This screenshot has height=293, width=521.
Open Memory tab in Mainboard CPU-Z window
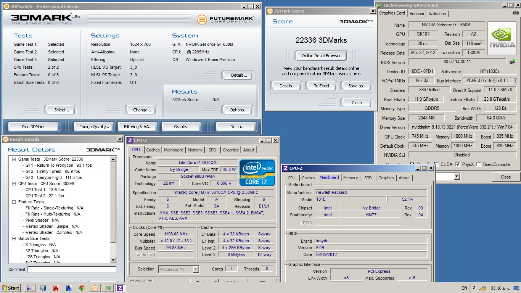351,178
